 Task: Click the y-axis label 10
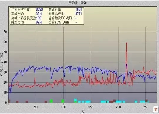[5, 92]
